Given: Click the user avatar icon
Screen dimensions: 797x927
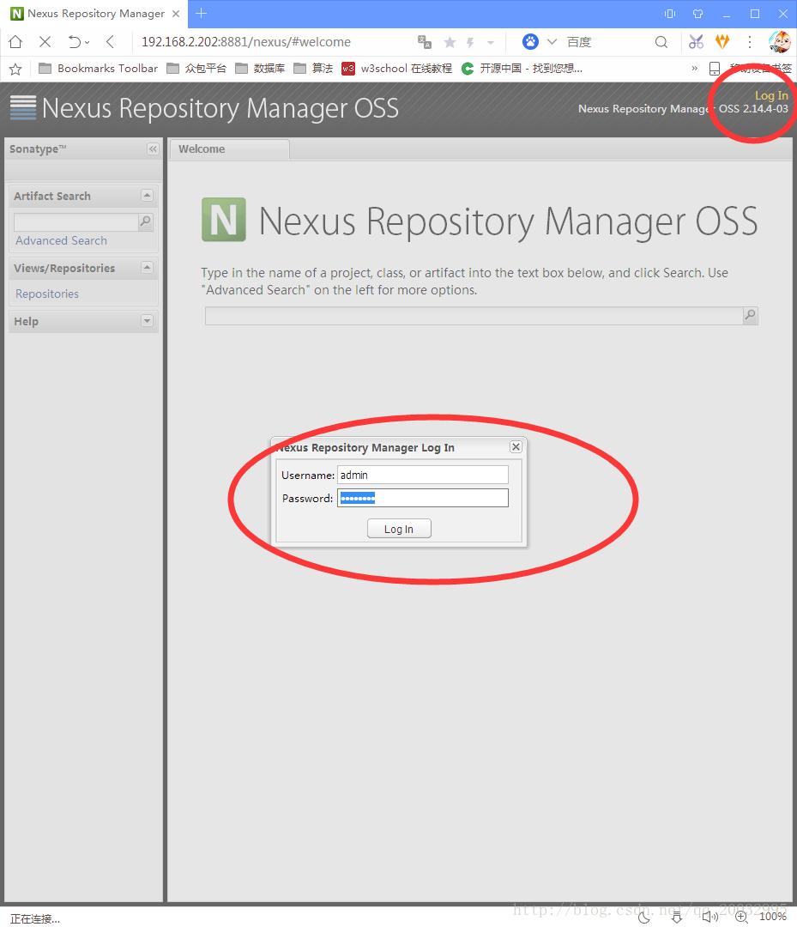Looking at the screenshot, I should (x=779, y=42).
